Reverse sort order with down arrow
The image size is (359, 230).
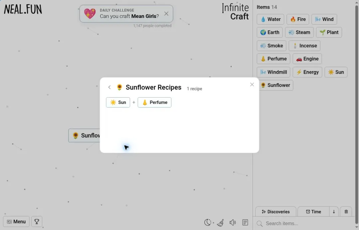coord(334,212)
